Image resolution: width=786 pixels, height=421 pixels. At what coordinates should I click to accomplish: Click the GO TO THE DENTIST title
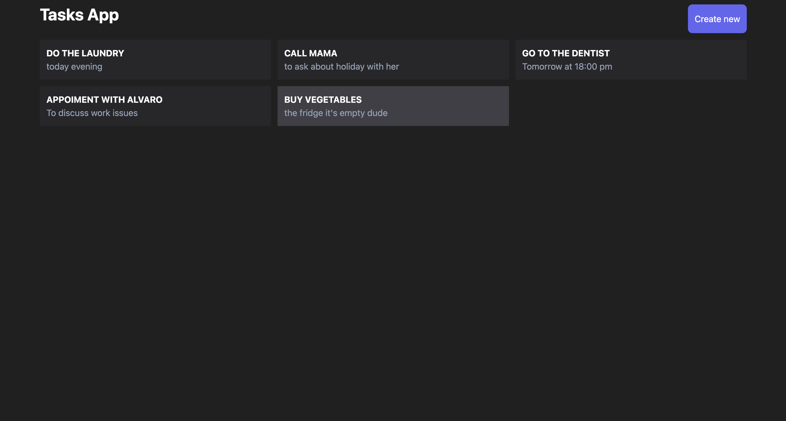pyautogui.click(x=565, y=53)
